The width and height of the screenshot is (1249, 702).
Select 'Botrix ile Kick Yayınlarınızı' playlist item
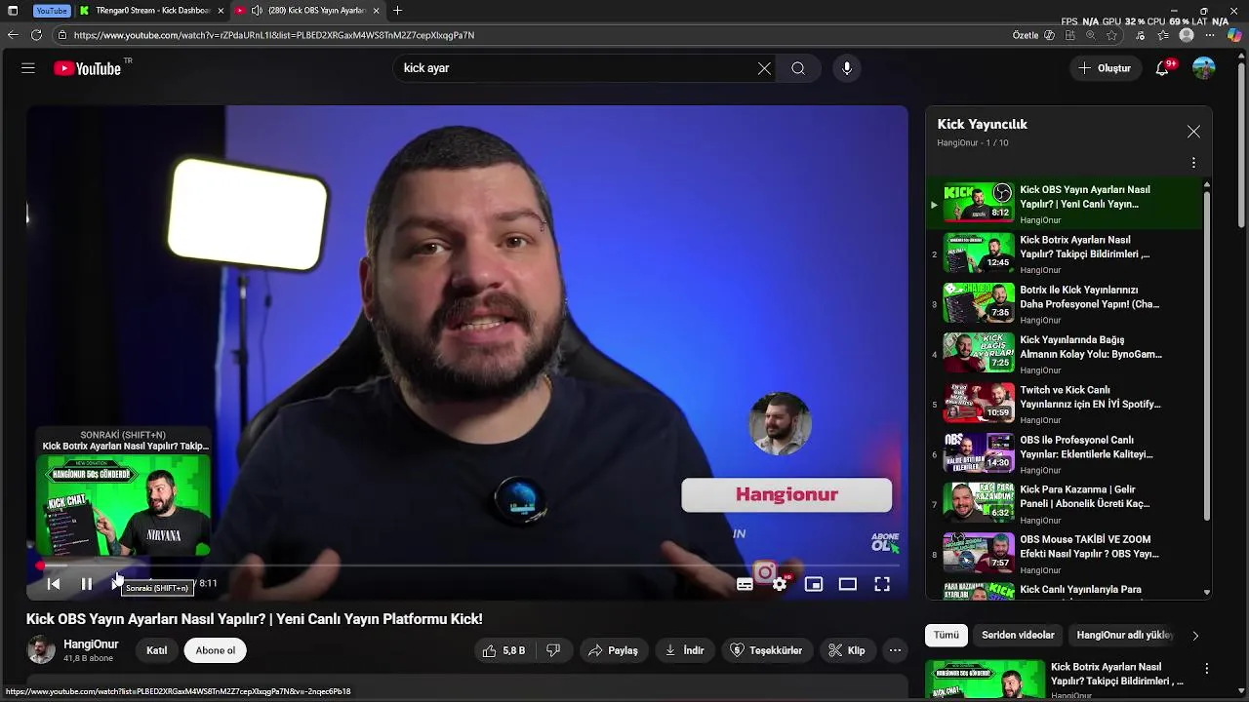click(x=1065, y=304)
